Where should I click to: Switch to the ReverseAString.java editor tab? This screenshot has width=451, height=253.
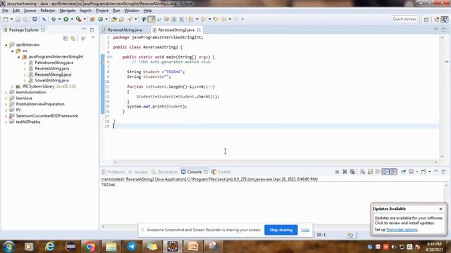[125, 30]
